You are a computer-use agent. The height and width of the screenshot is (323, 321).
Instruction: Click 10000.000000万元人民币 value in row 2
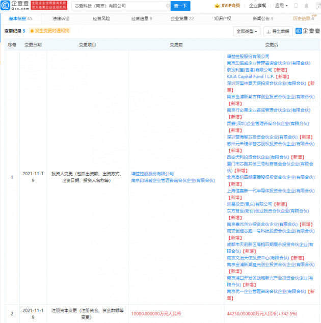coord(156,314)
